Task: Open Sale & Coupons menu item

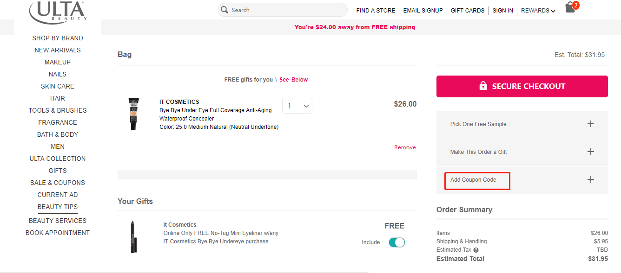Action: pyautogui.click(x=58, y=183)
